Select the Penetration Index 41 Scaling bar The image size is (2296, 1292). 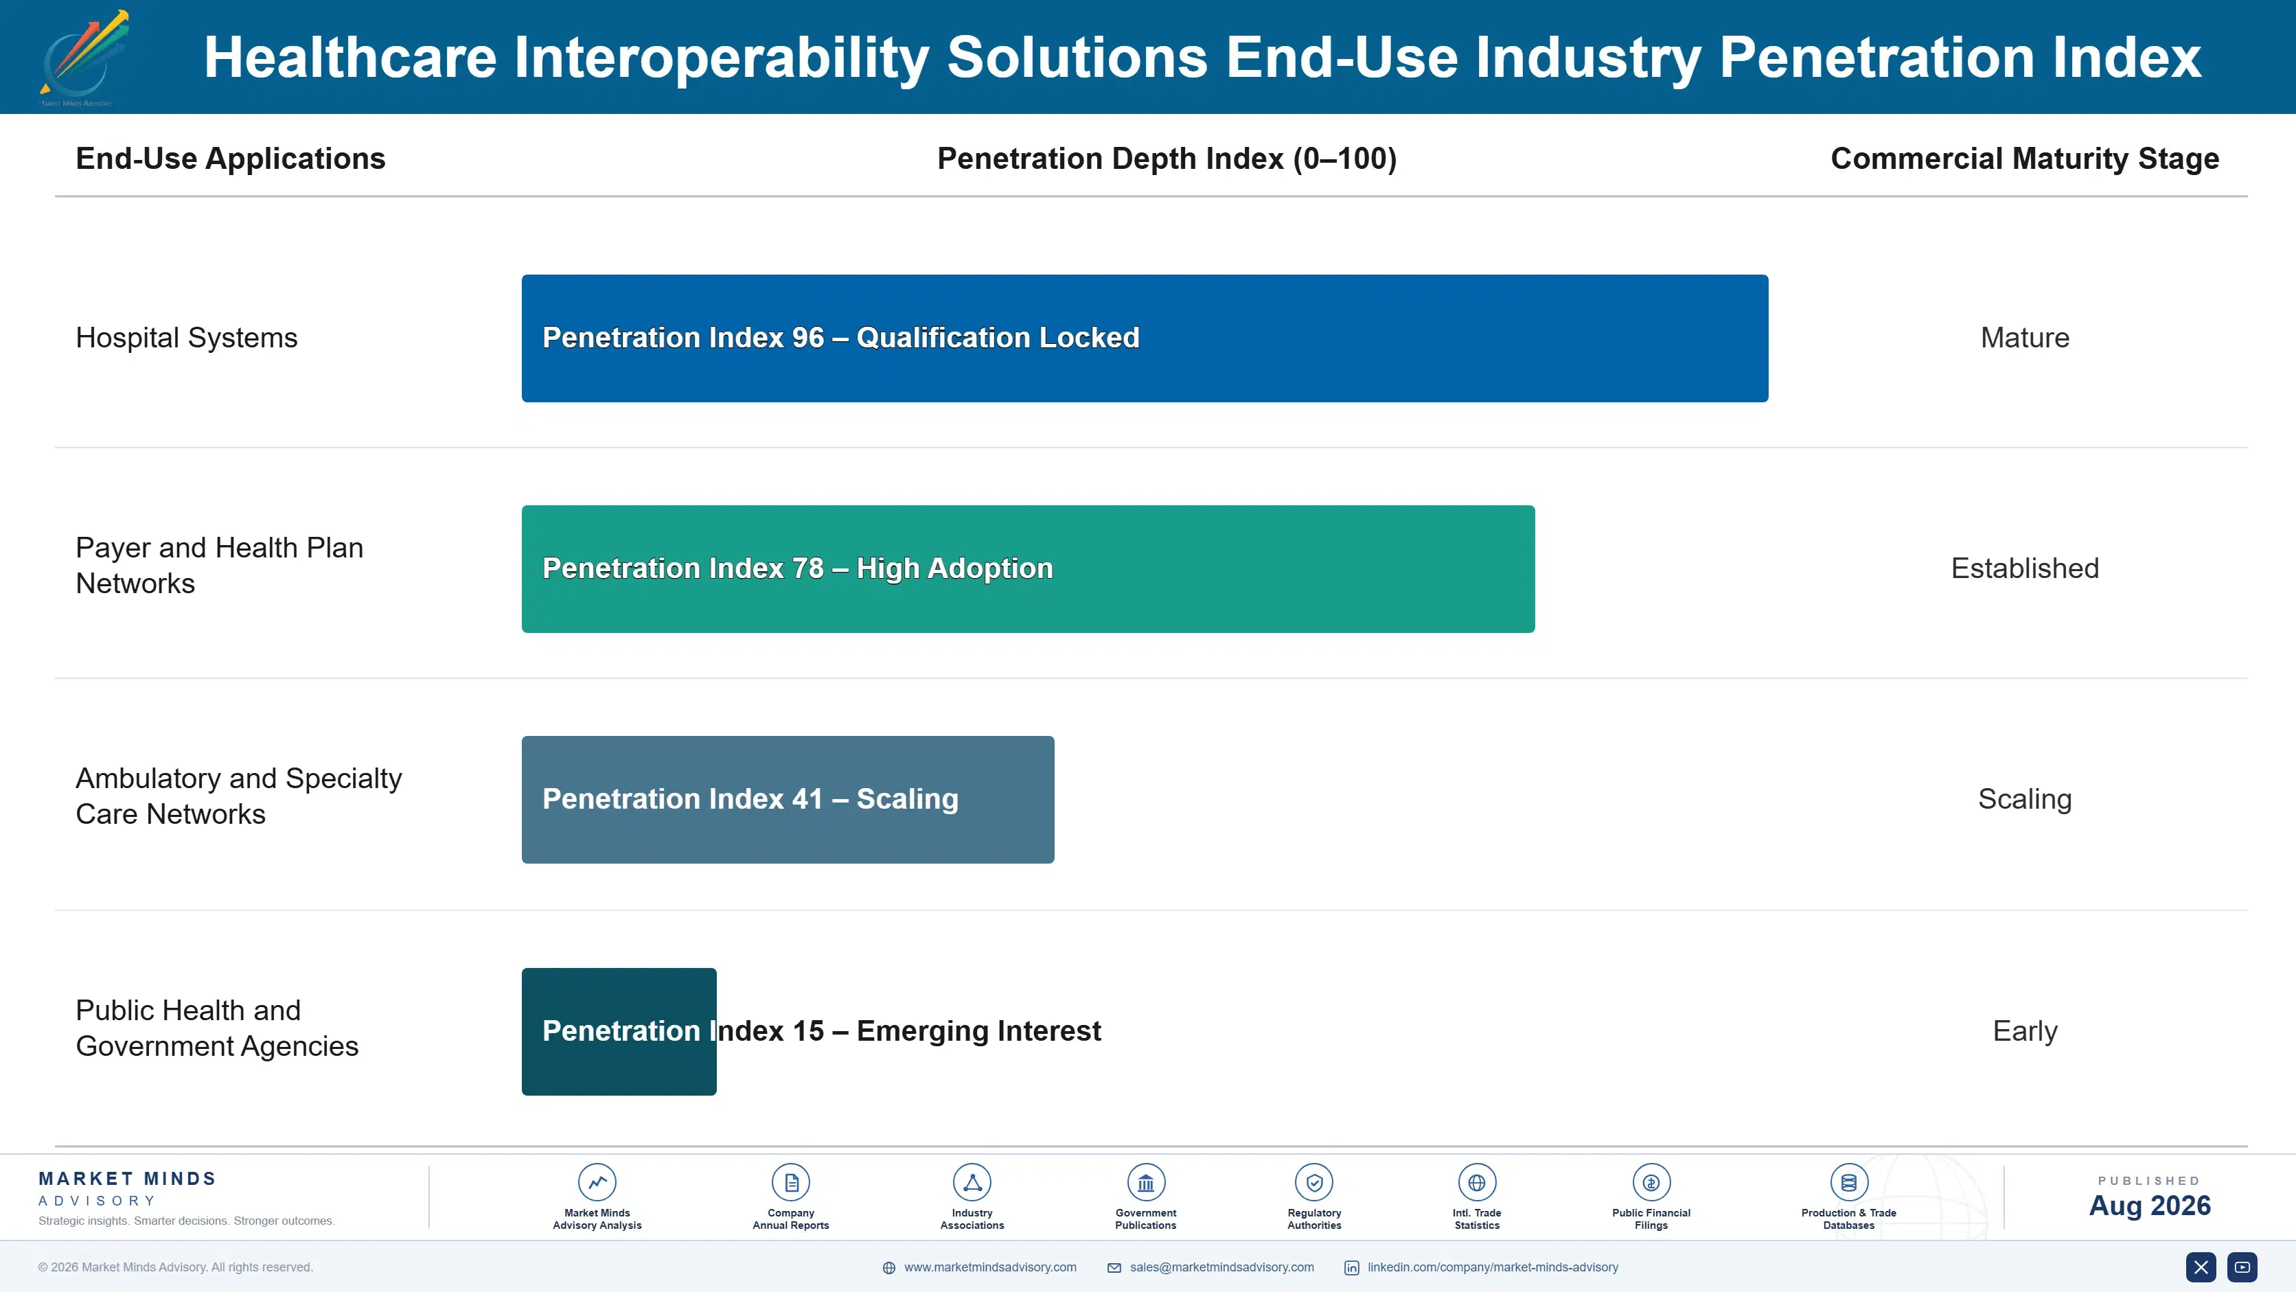788,799
